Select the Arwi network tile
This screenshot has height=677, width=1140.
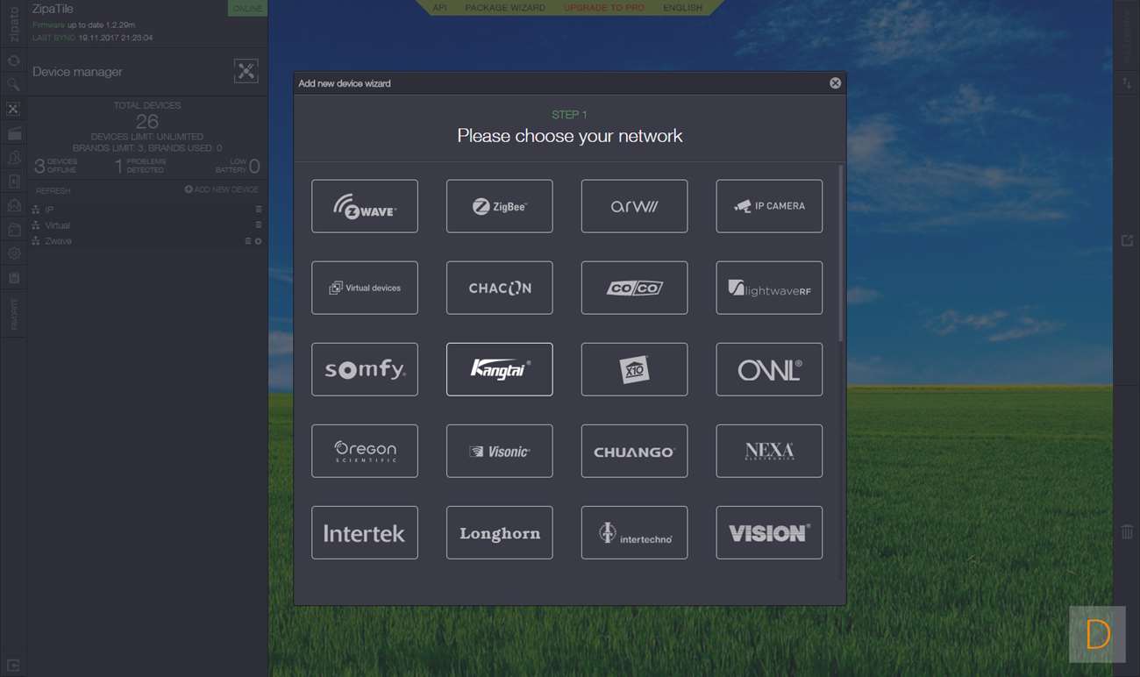pos(635,206)
